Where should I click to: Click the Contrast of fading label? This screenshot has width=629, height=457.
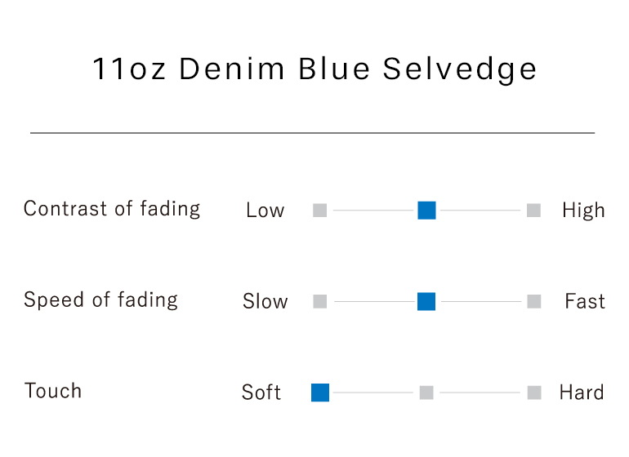pyautogui.click(x=112, y=209)
